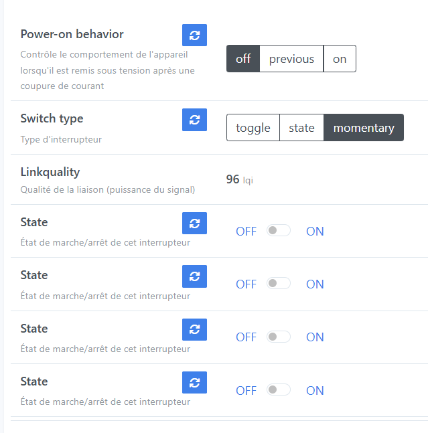Image resolution: width=428 pixels, height=433 pixels.
Task: Click the Linkquality value 96 lqi
Action: (x=239, y=179)
